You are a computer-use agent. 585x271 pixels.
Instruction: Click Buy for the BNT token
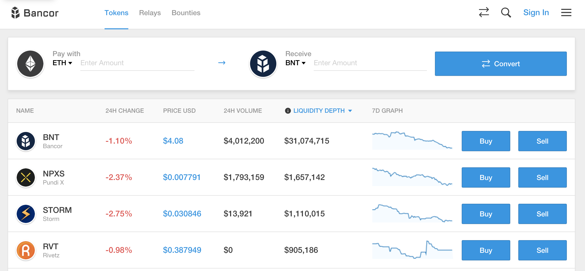click(x=485, y=141)
